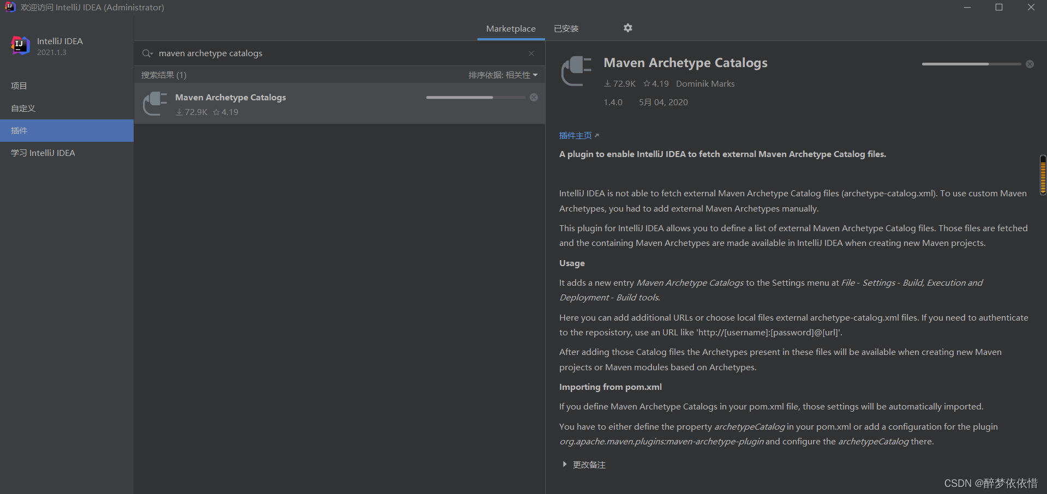Click the Maven Archetype Catalogs details title
This screenshot has width=1047, height=494.
pyautogui.click(x=685, y=63)
